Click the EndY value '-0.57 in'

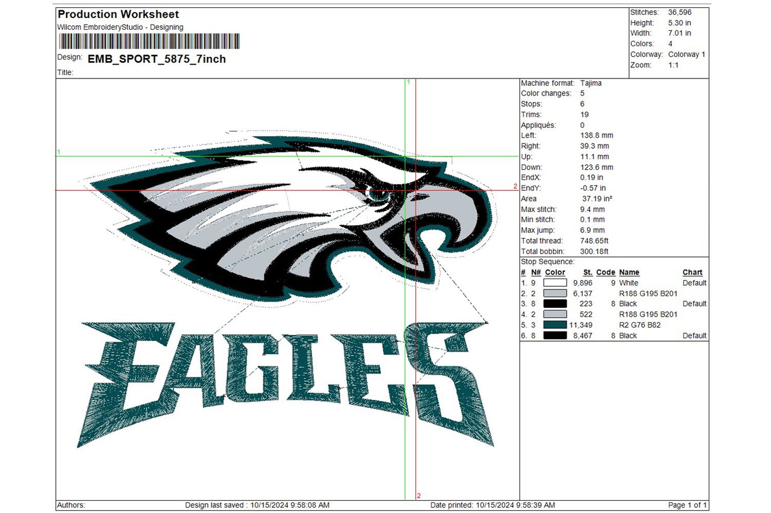(593, 188)
